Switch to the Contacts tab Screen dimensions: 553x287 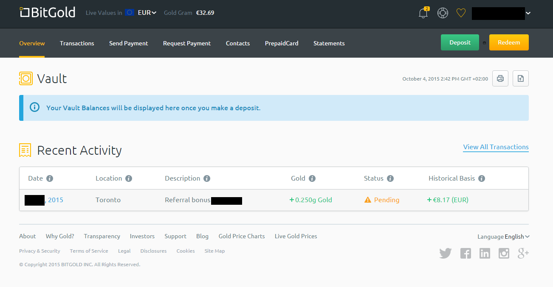[238, 43]
